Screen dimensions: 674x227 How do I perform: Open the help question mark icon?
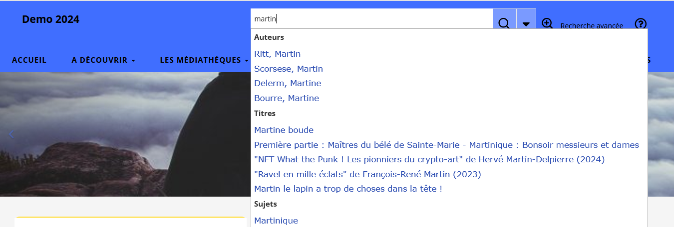(641, 24)
